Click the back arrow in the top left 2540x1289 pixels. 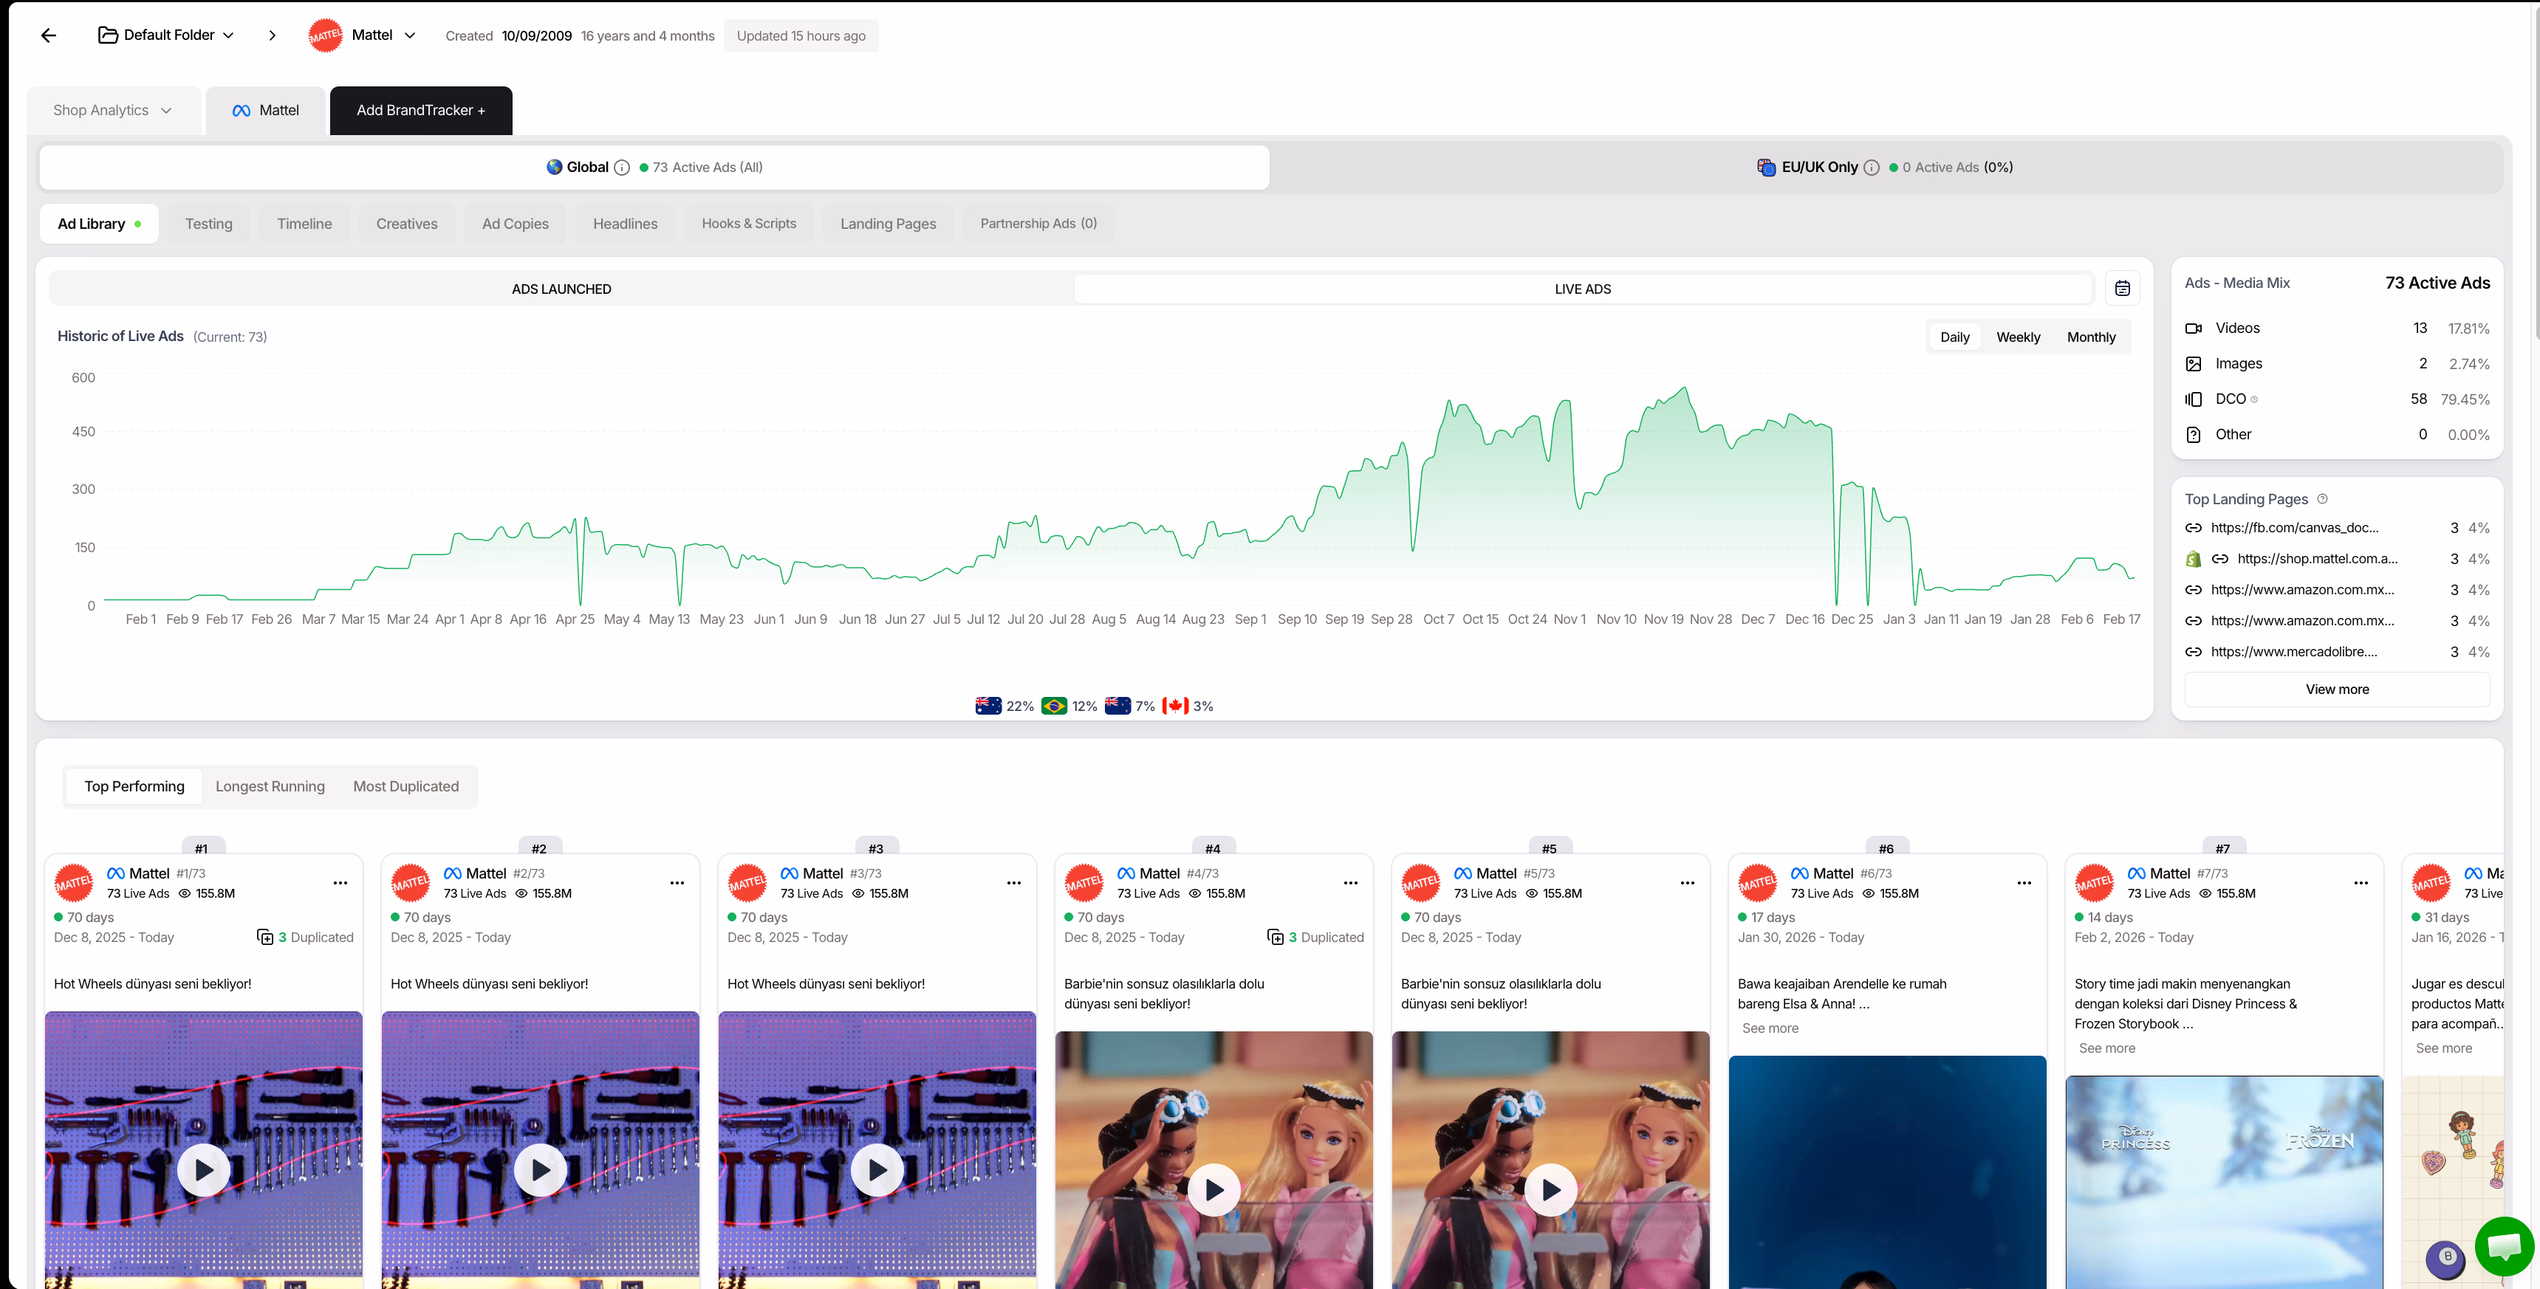[x=48, y=35]
